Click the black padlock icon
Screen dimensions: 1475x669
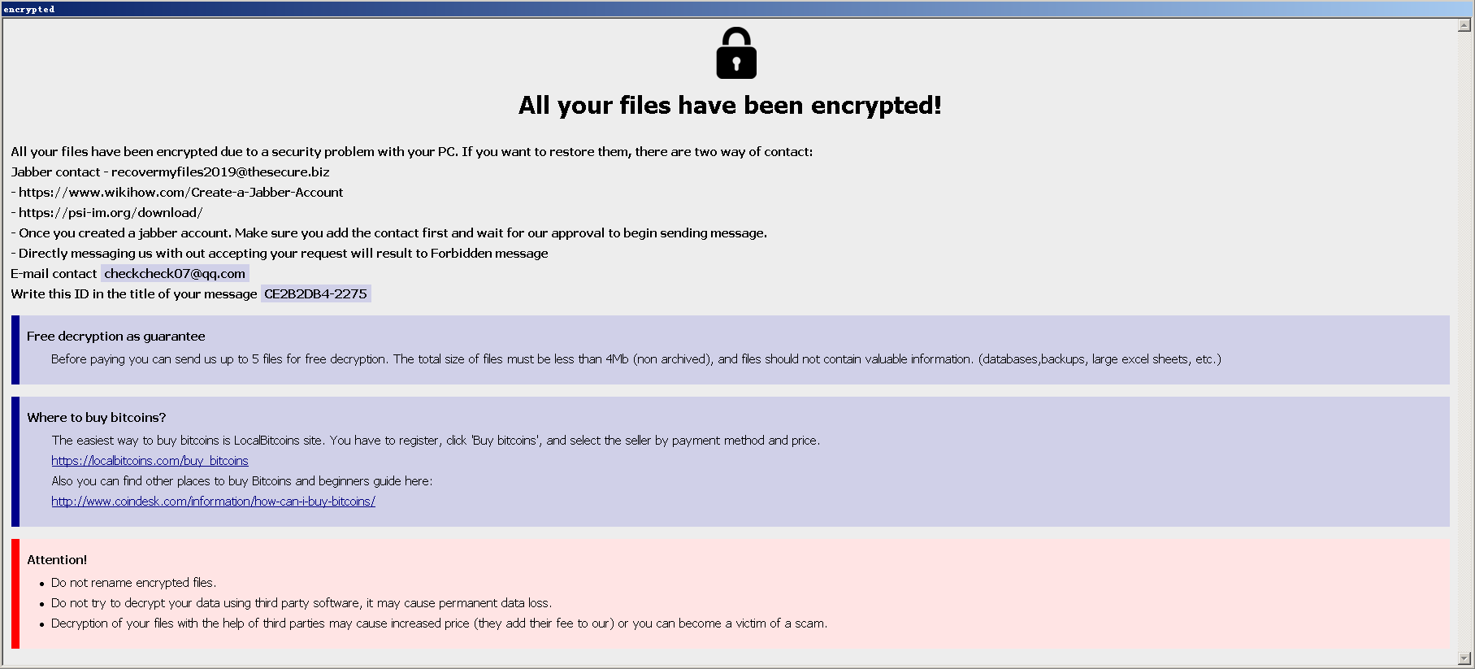click(x=736, y=54)
